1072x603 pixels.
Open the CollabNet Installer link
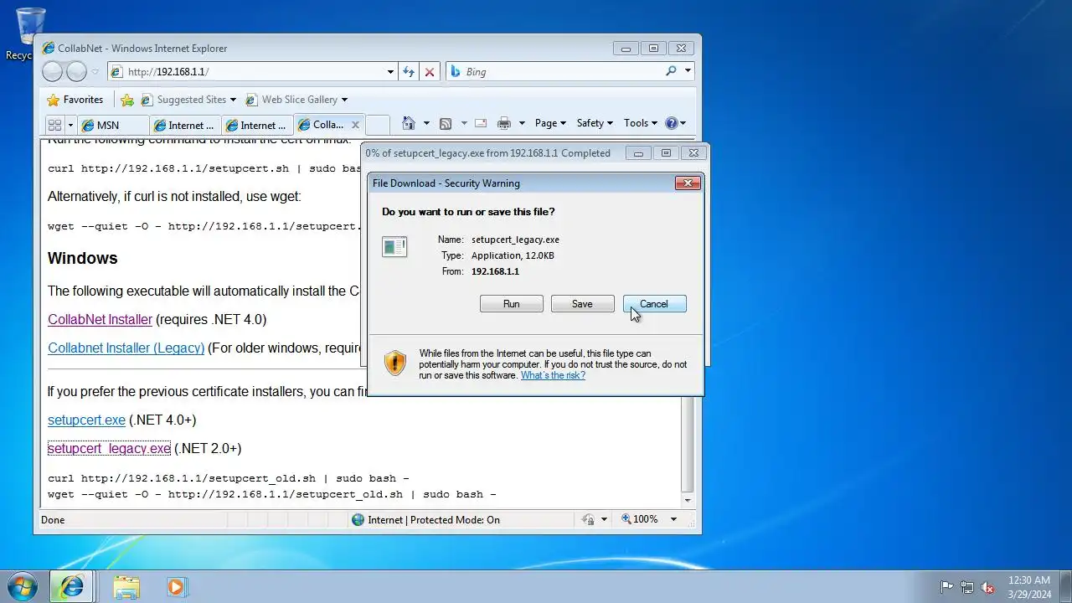click(x=100, y=319)
